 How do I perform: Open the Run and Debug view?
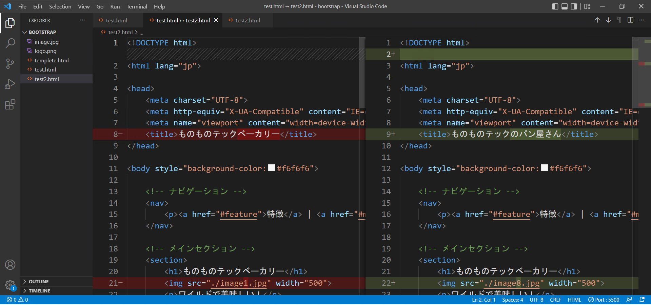coord(10,84)
